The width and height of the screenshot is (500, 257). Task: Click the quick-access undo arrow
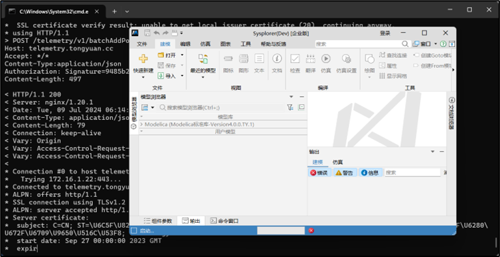(156, 33)
